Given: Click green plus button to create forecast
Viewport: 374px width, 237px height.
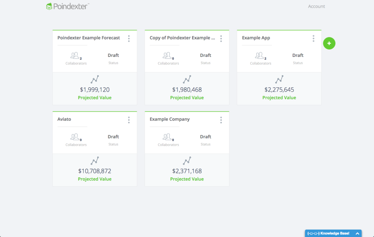Looking at the screenshot, I should point(329,43).
